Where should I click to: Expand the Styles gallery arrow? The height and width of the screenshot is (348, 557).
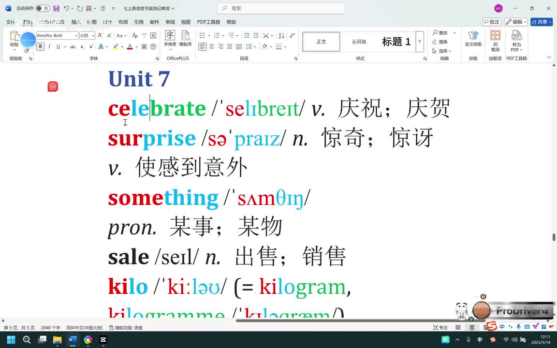coord(420,42)
